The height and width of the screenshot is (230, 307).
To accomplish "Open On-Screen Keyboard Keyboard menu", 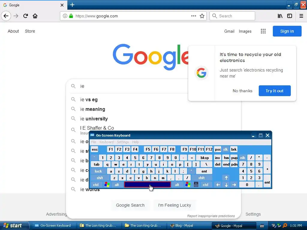I will click(x=106, y=142).
